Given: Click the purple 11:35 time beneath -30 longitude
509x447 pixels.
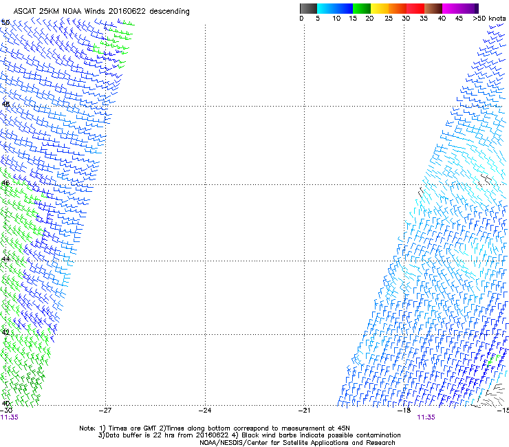Looking at the screenshot, I should click(x=10, y=417).
